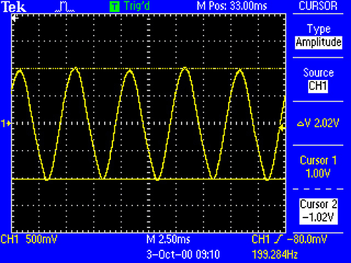Click the green Trig'd status T icon

pos(114,6)
